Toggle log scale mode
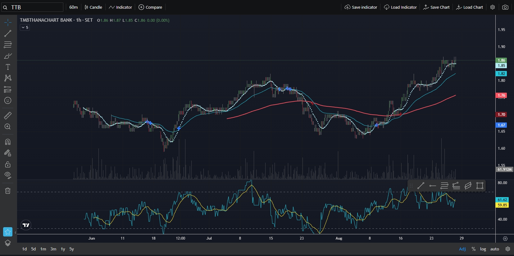 (x=483, y=249)
